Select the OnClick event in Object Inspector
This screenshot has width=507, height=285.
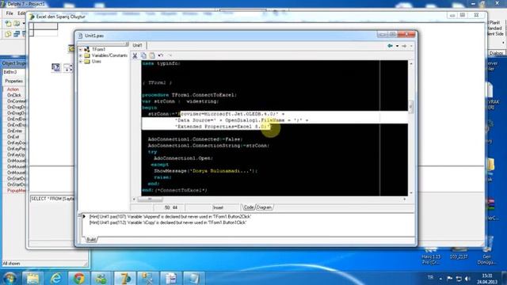(x=14, y=95)
